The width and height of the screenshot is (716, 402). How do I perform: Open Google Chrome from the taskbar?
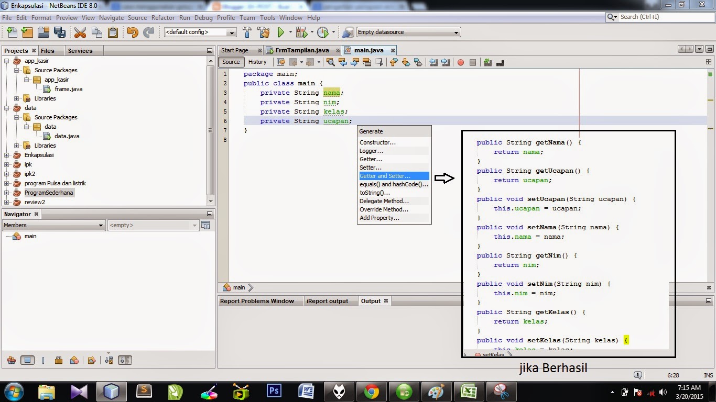click(x=372, y=391)
